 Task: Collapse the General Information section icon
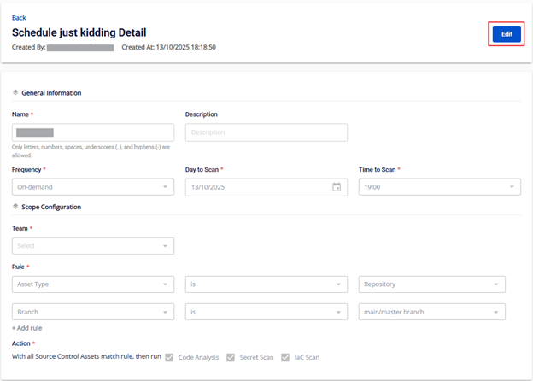15,93
